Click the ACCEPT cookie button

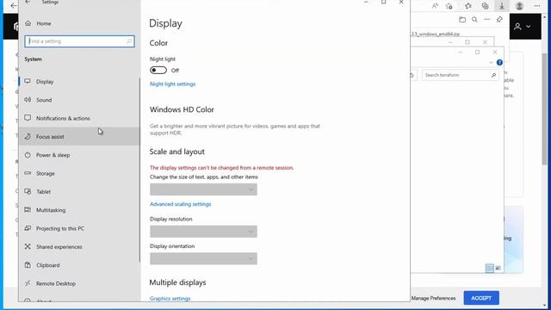click(481, 298)
